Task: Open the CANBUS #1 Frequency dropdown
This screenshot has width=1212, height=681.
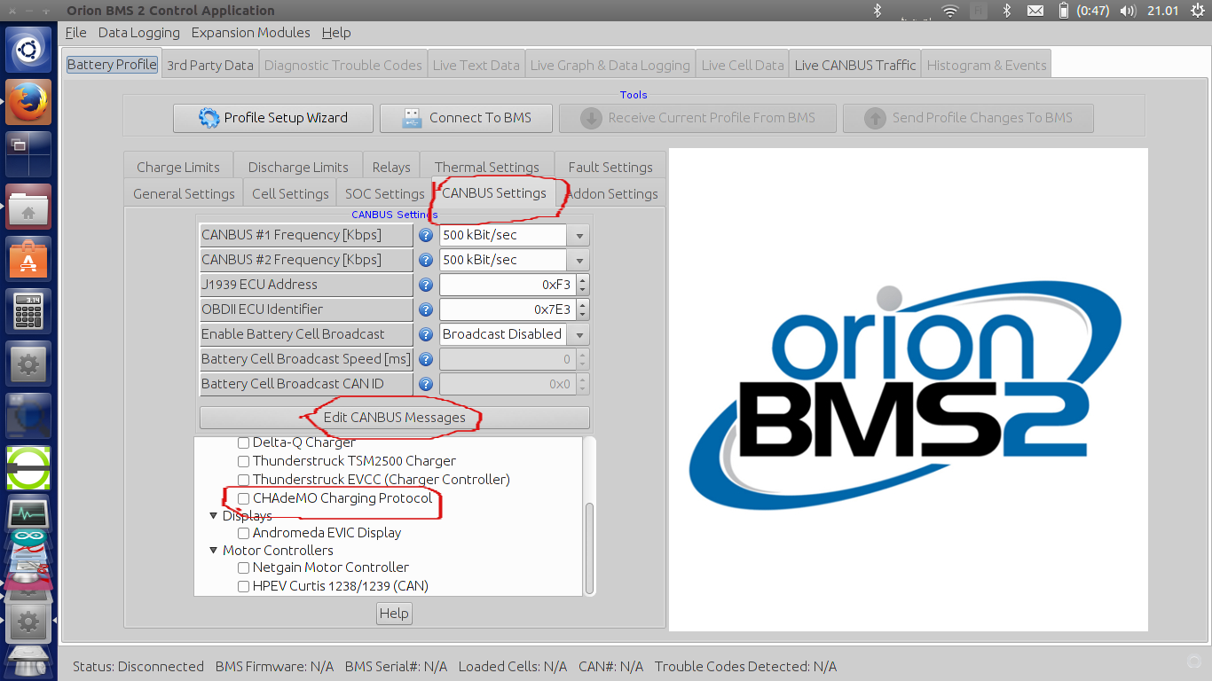Action: [x=579, y=235]
